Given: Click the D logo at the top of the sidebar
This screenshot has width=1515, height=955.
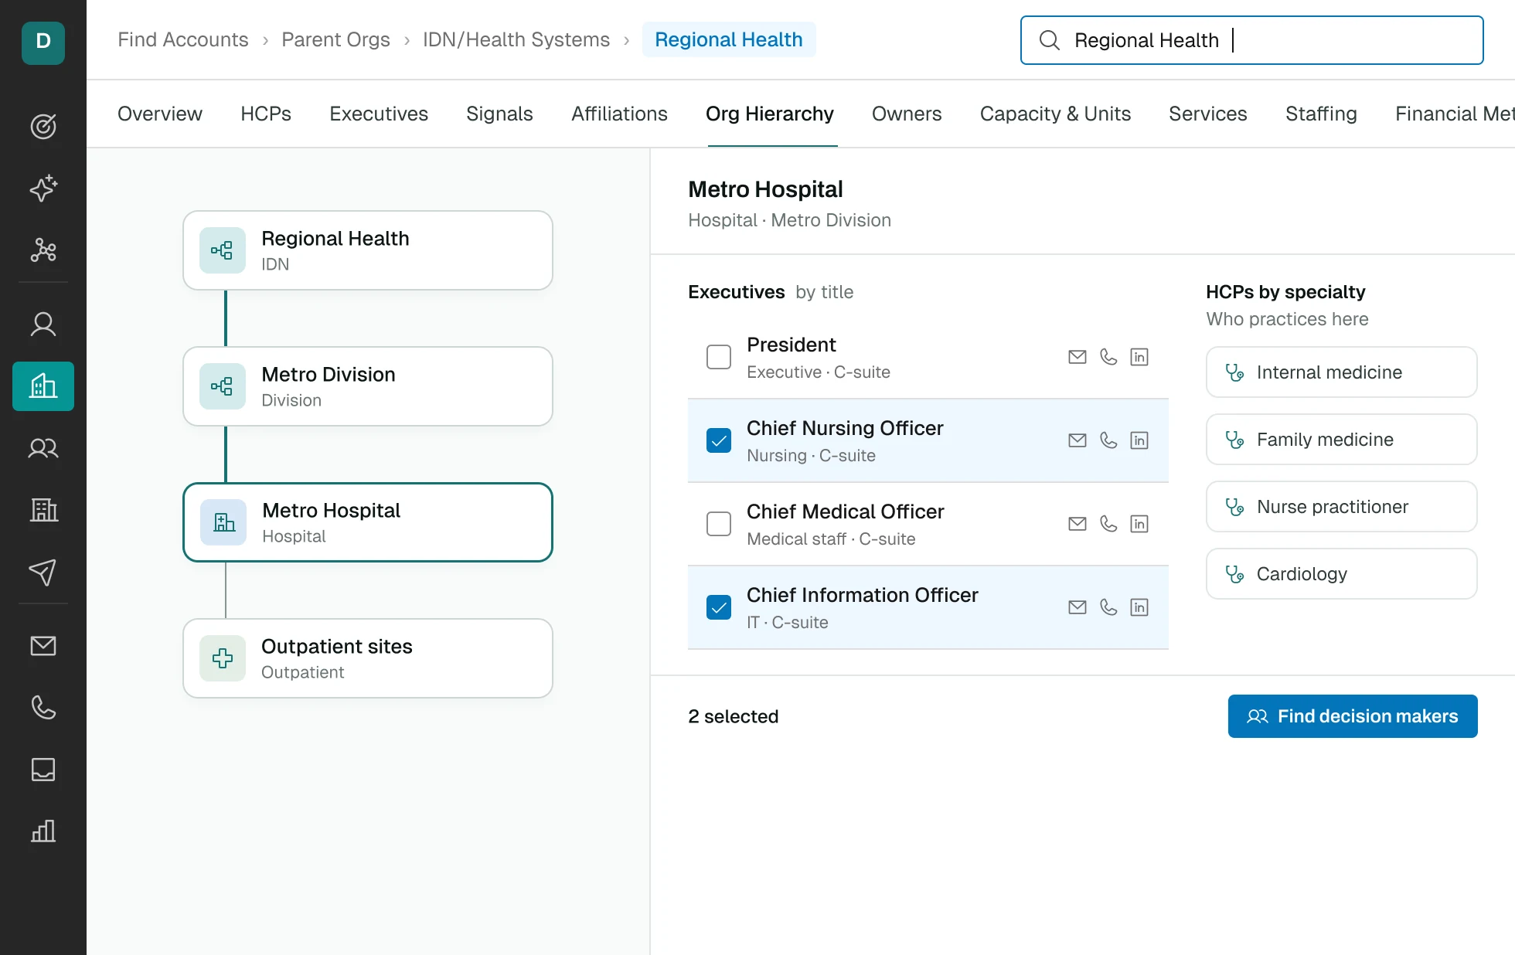Looking at the screenshot, I should click(x=43, y=42).
